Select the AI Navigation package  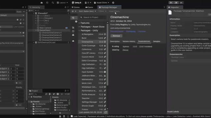pyautogui.click(x=92, y=34)
